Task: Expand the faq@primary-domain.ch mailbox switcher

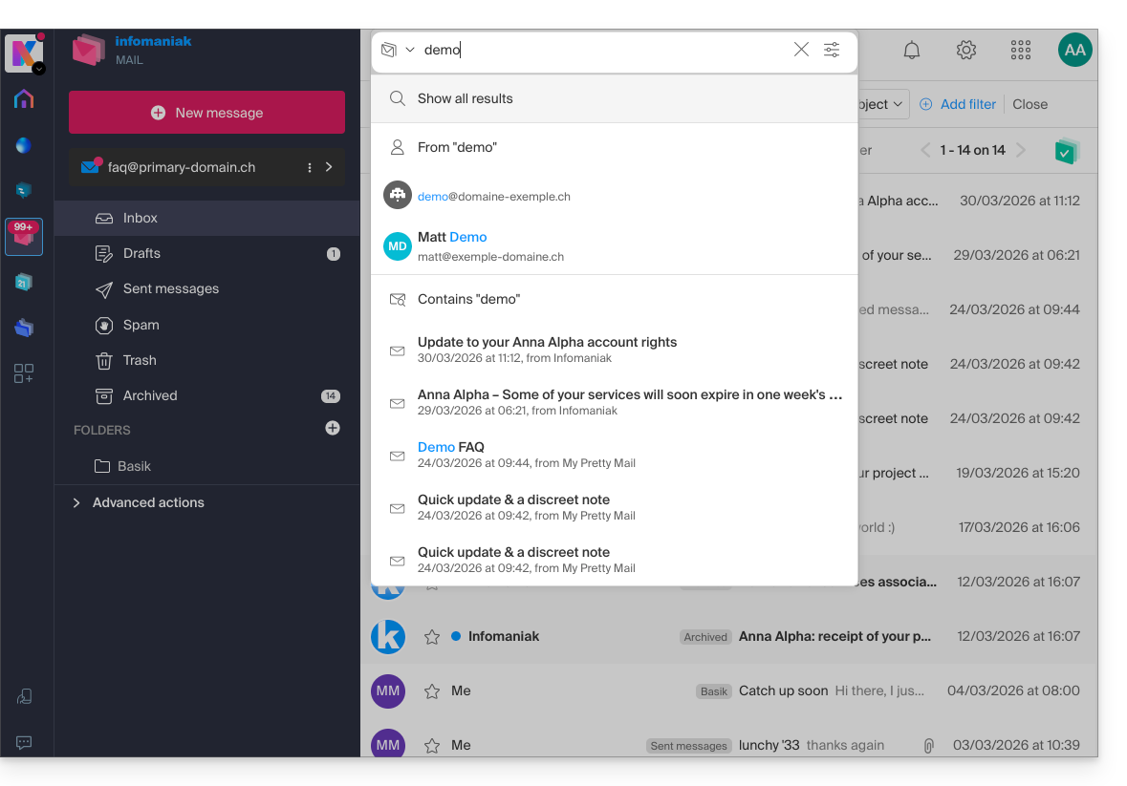Action: tap(329, 167)
